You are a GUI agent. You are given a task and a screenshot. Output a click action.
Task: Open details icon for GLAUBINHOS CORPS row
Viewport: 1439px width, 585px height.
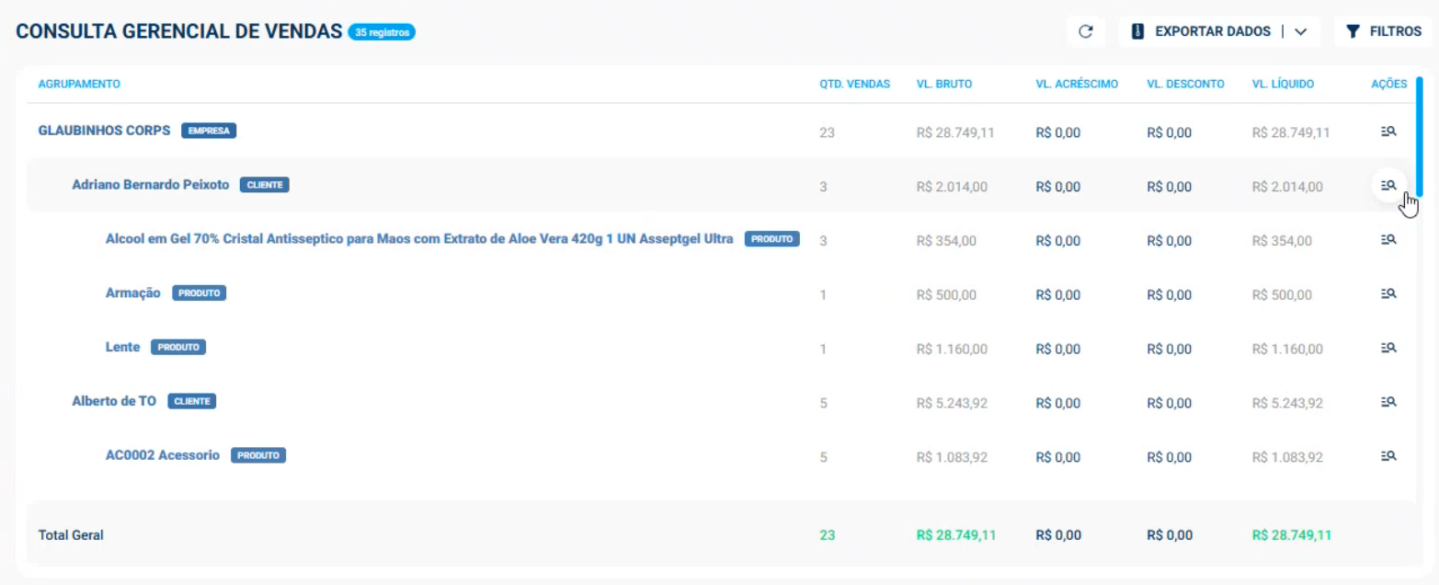[x=1388, y=132]
